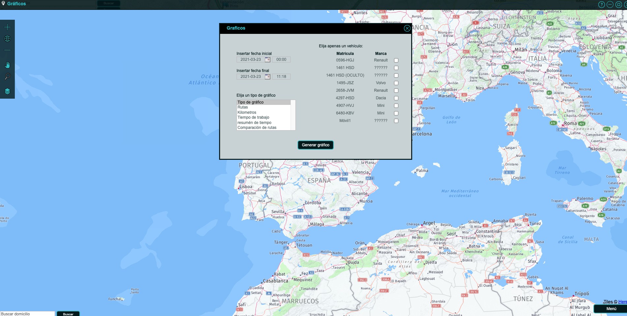Image resolution: width=627 pixels, height=316 pixels.
Task: Open the Menú panel
Action: (611, 309)
